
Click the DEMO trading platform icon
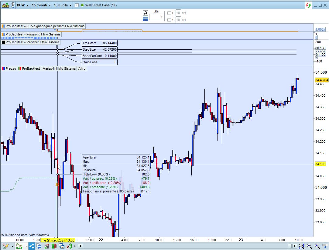point(5,5)
